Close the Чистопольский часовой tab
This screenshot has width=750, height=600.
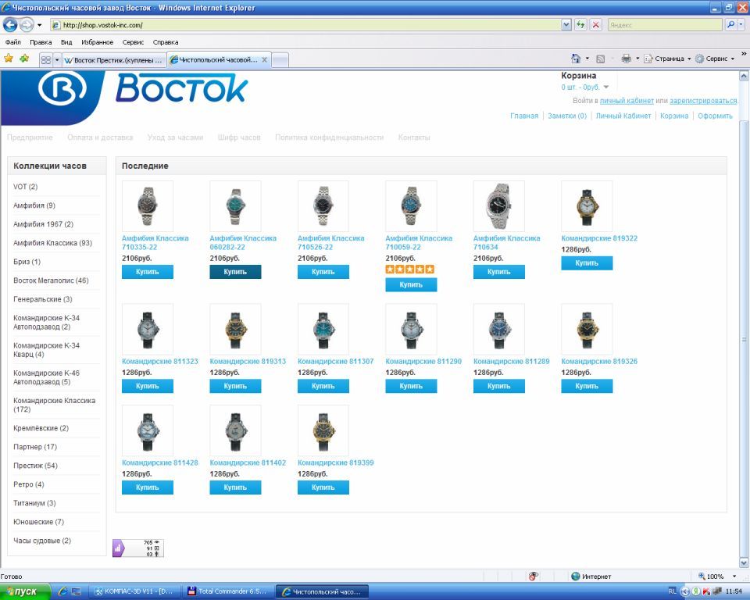coord(265,60)
